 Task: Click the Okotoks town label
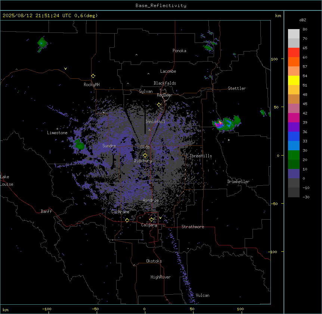click(154, 261)
